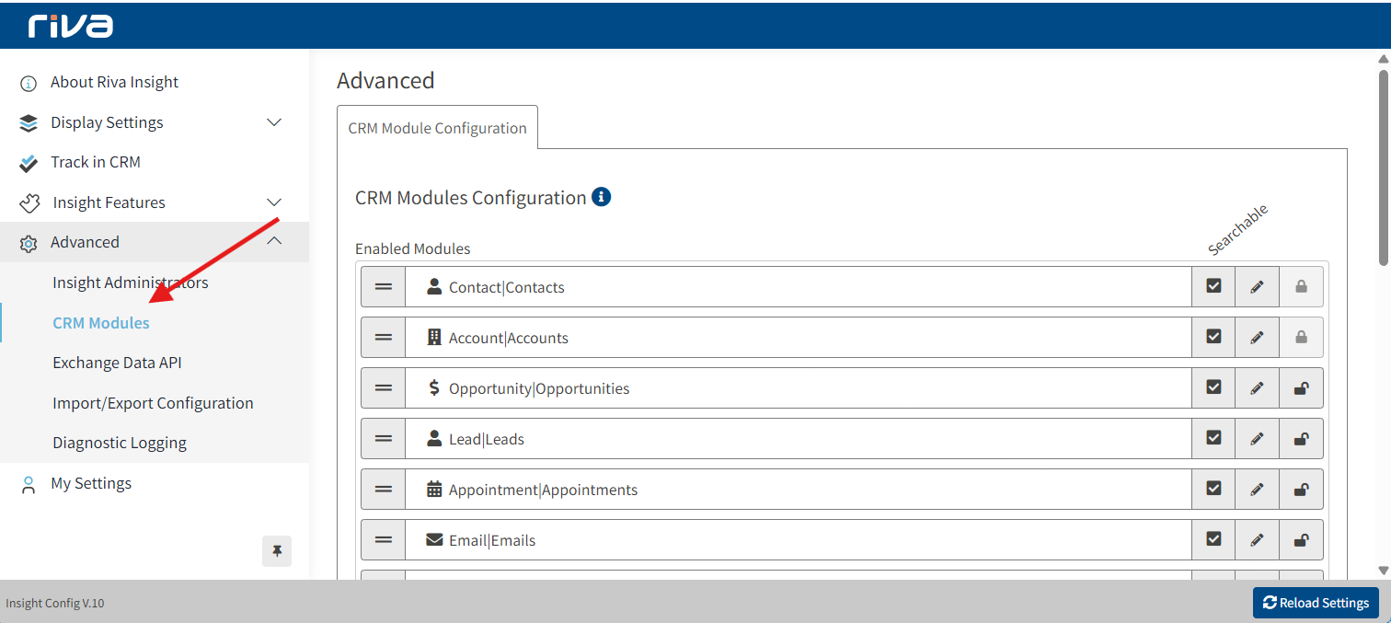Click the Contact|Contacts module name
The height and width of the screenshot is (623, 1391).
coord(507,287)
